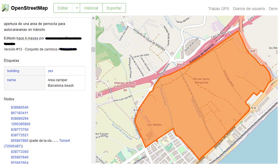The image size is (278, 164).
Task: Open the OpenStreetMap home title link
Action: coord(29,8)
